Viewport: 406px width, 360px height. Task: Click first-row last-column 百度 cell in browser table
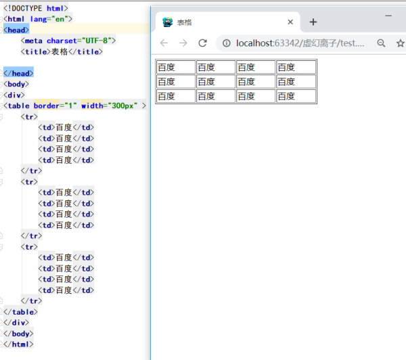tap(296, 68)
